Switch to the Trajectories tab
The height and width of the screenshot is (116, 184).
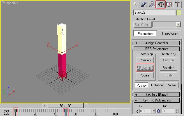click(x=169, y=33)
